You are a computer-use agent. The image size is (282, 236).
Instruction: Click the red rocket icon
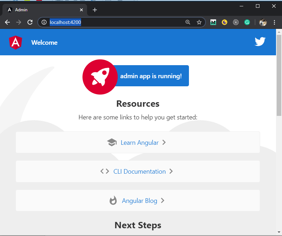click(100, 77)
